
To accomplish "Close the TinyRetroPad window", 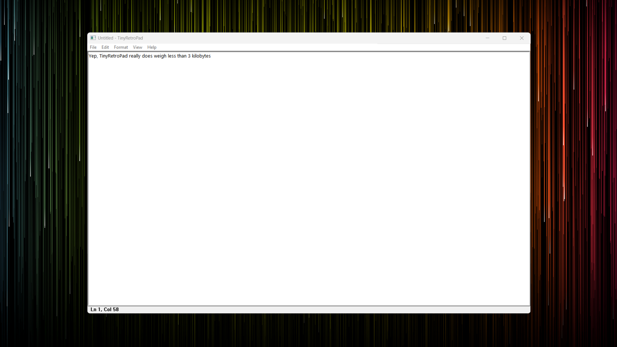I will click(522, 38).
